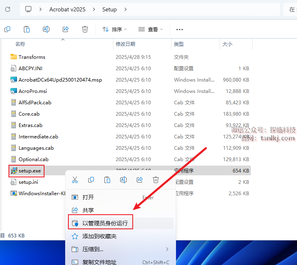The height and width of the screenshot is (265, 297).
Task: Sort by 类型 column header
Action: (179, 44)
